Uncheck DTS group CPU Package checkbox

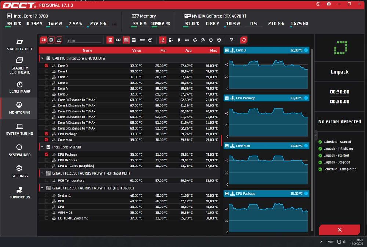[47, 134]
